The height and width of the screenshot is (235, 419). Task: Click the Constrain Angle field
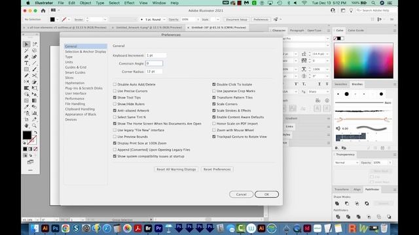(154, 63)
